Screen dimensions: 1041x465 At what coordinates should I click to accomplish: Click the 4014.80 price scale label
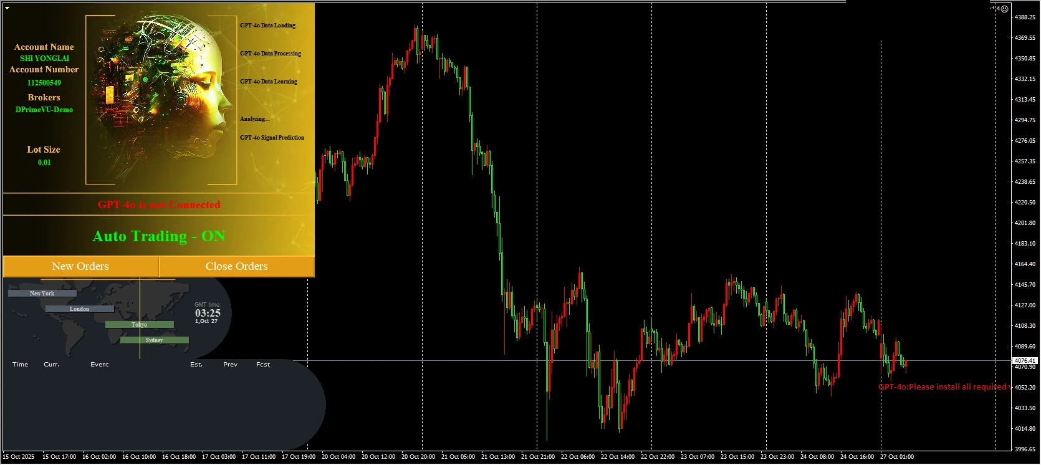pyautogui.click(x=1025, y=429)
